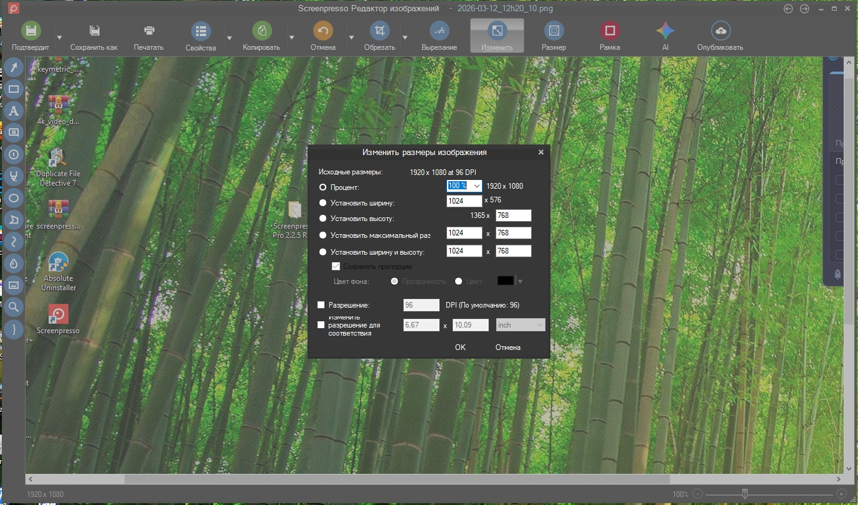The width and height of the screenshot is (858, 505).
Task: Pick the blur droplet tool
Action: pyautogui.click(x=14, y=263)
